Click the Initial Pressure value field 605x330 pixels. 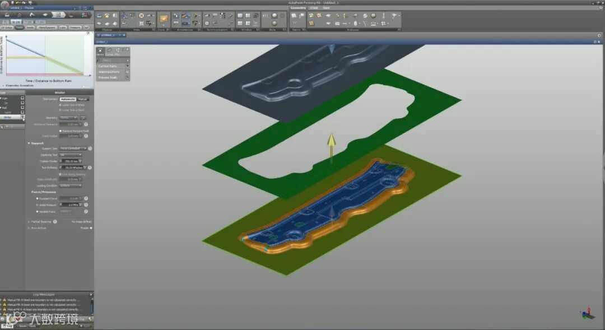tap(71, 204)
